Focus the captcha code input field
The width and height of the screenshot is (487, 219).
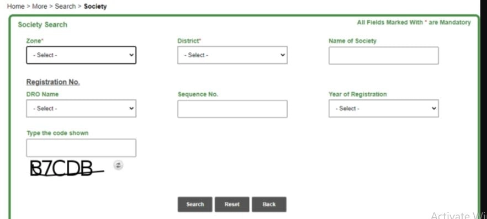click(x=81, y=148)
